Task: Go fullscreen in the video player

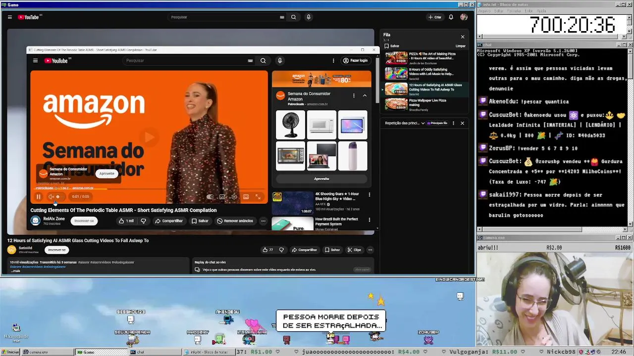Action: coord(258,197)
